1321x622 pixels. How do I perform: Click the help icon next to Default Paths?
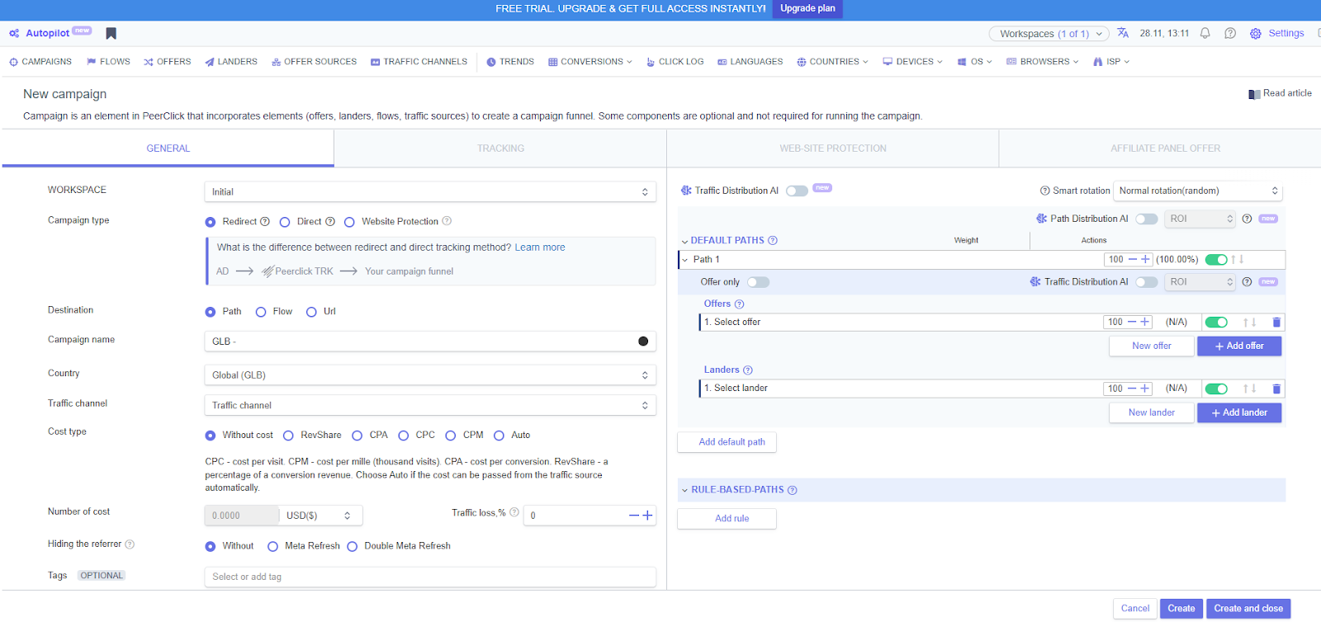(x=773, y=241)
